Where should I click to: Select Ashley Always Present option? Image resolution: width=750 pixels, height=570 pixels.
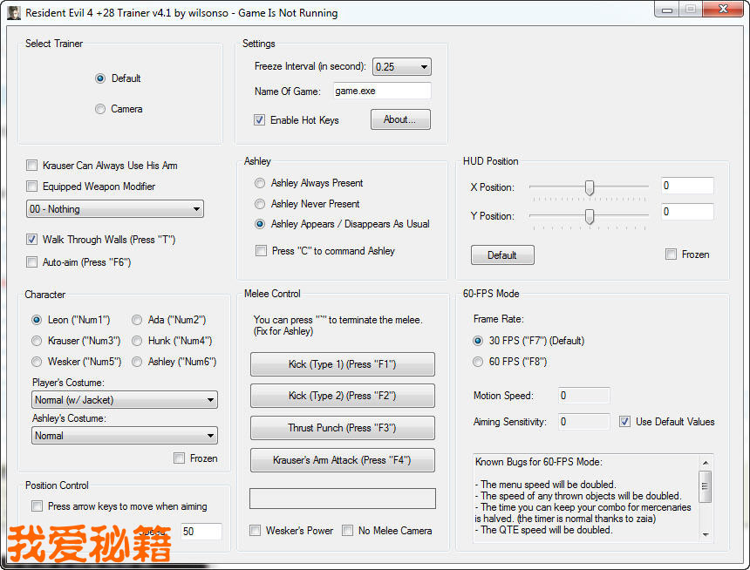[260, 183]
